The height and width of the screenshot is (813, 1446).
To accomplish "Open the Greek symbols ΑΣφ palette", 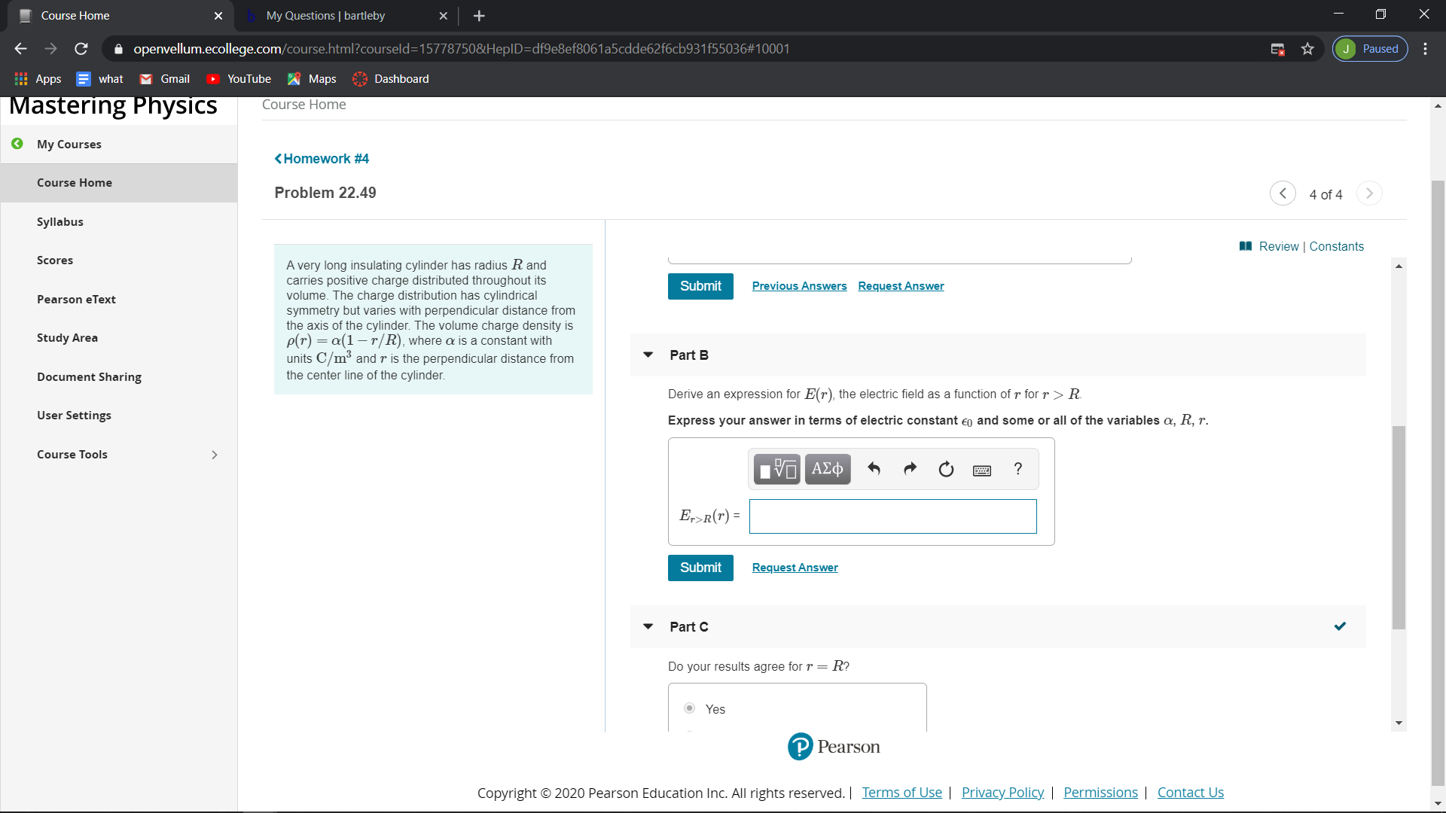I will point(827,470).
